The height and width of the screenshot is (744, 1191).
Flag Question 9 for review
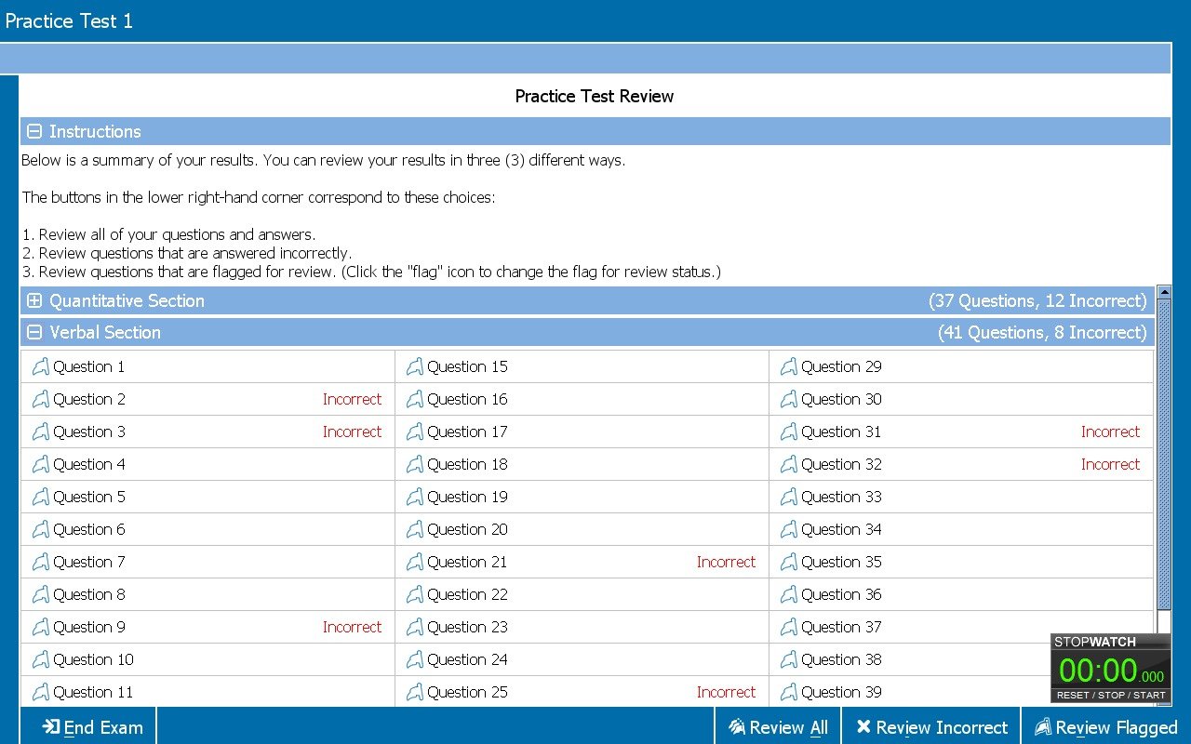[x=40, y=627]
